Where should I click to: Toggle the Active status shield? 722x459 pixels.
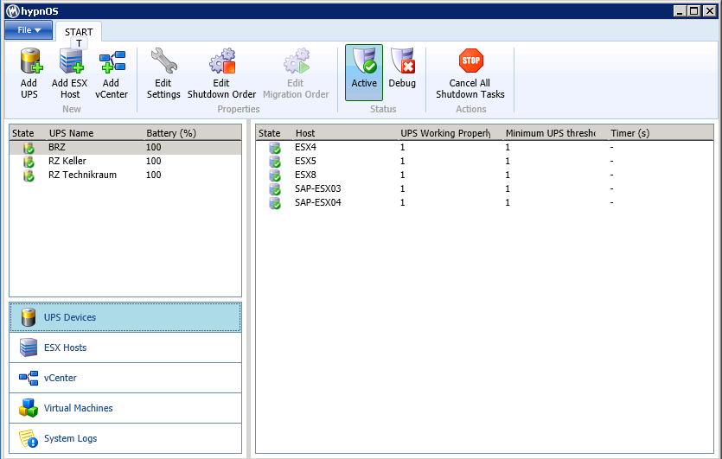tap(364, 73)
